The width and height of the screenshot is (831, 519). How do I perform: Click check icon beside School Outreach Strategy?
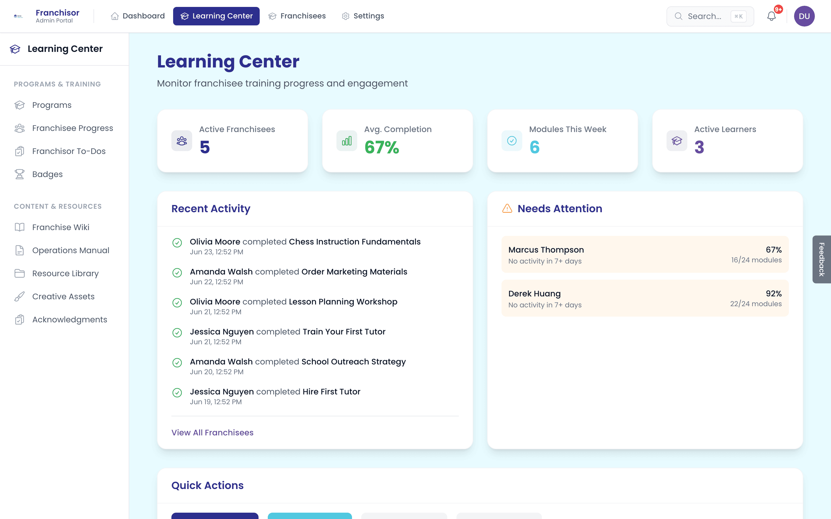pos(177,363)
